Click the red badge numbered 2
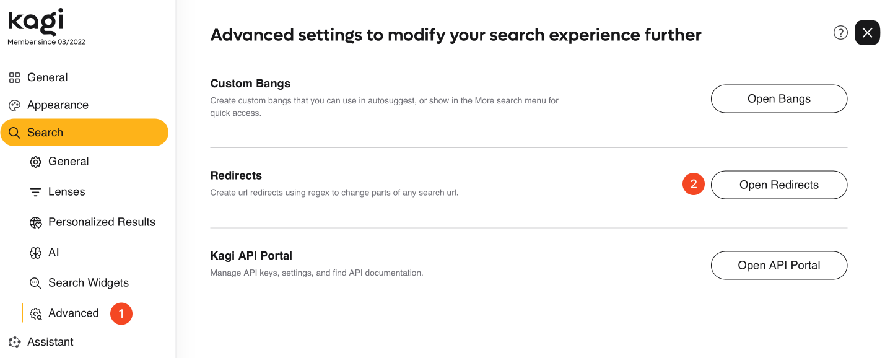This screenshot has height=358, width=885. point(693,184)
